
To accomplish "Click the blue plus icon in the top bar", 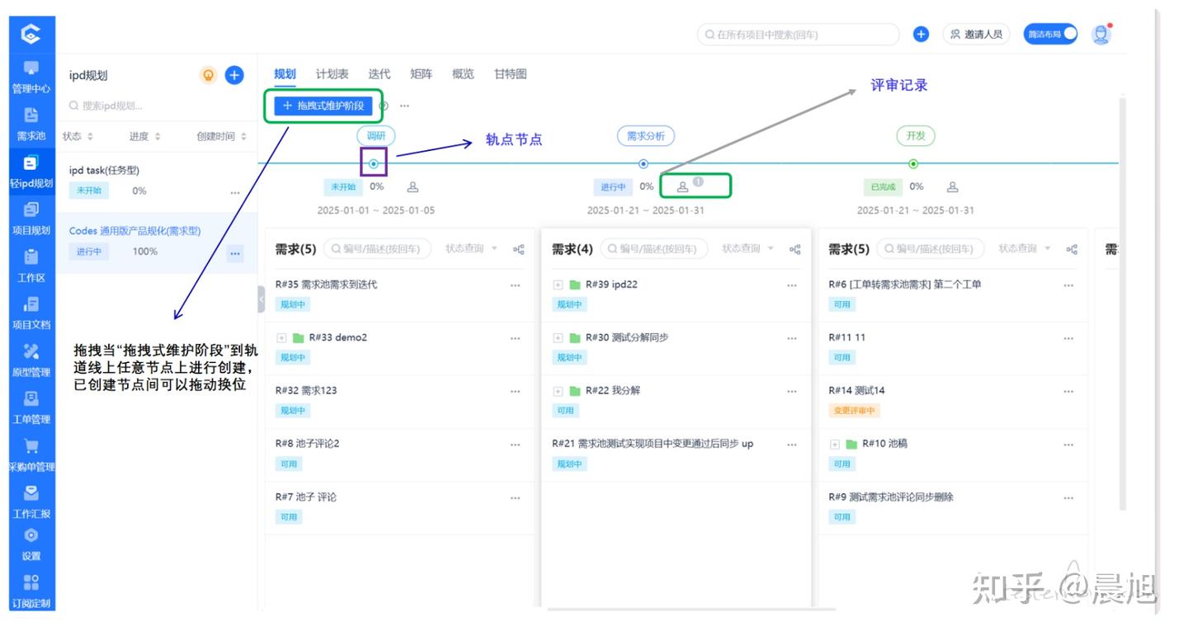I will pos(921,34).
